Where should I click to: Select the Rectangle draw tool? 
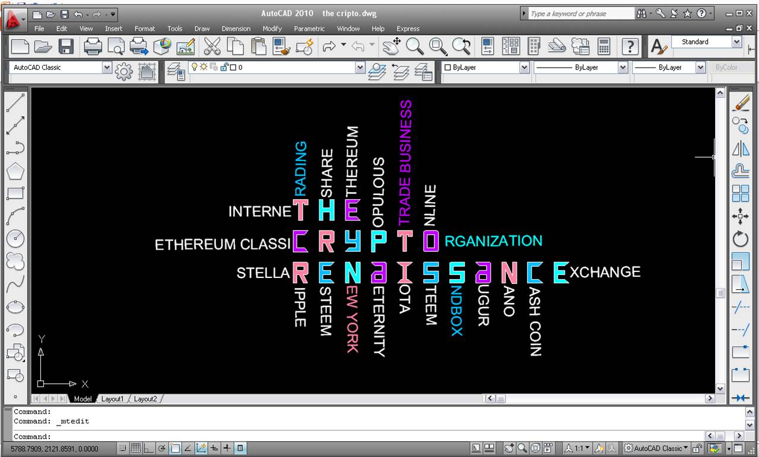(x=15, y=193)
